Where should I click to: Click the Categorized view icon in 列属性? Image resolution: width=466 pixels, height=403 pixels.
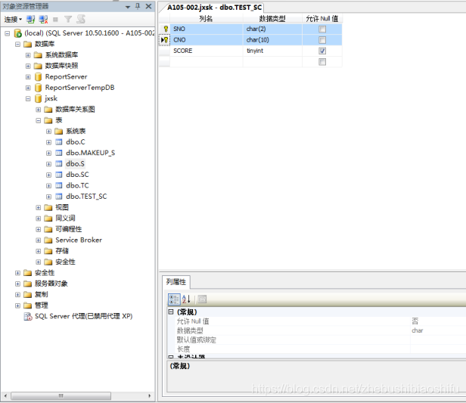coord(174,299)
